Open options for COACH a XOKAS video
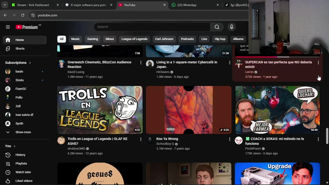Image resolution: width=329 pixels, height=185 pixels. [318, 139]
